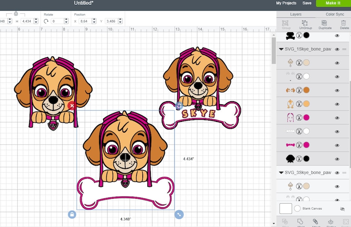Click the Weld tool icon
351x227 pixels.
(x=300, y=222)
